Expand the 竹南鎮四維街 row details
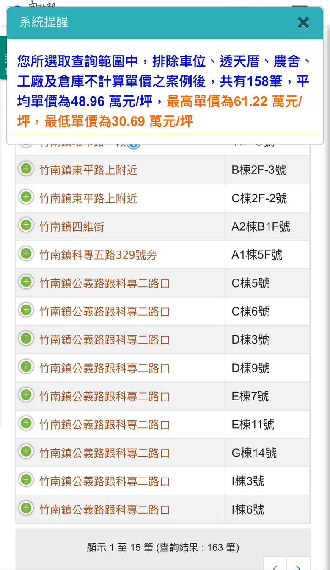 (x=26, y=225)
